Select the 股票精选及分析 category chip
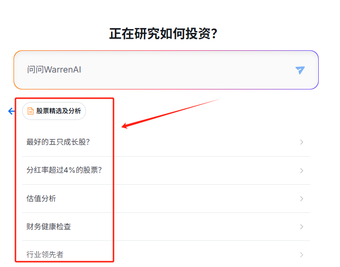 point(54,111)
